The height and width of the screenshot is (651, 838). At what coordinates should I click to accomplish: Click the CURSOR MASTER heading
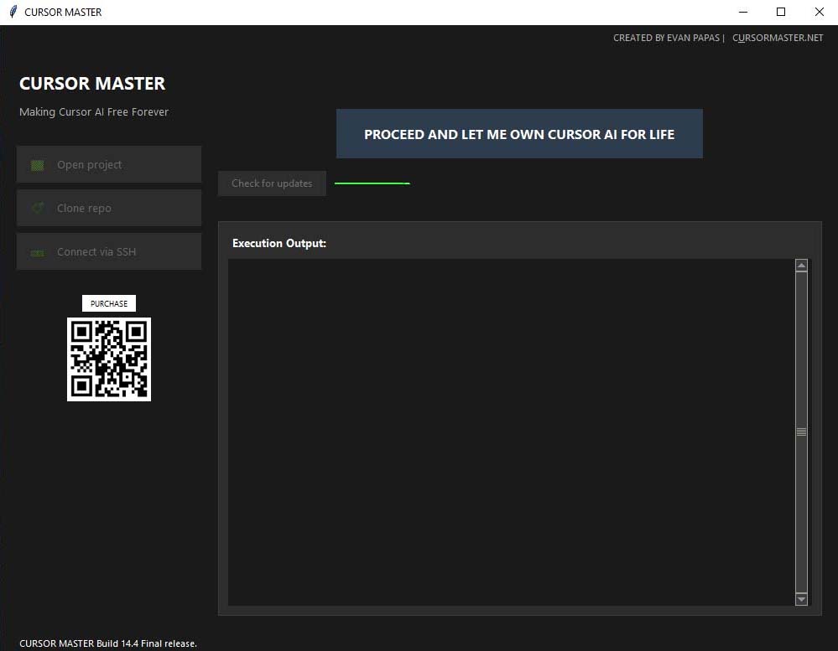pos(92,83)
